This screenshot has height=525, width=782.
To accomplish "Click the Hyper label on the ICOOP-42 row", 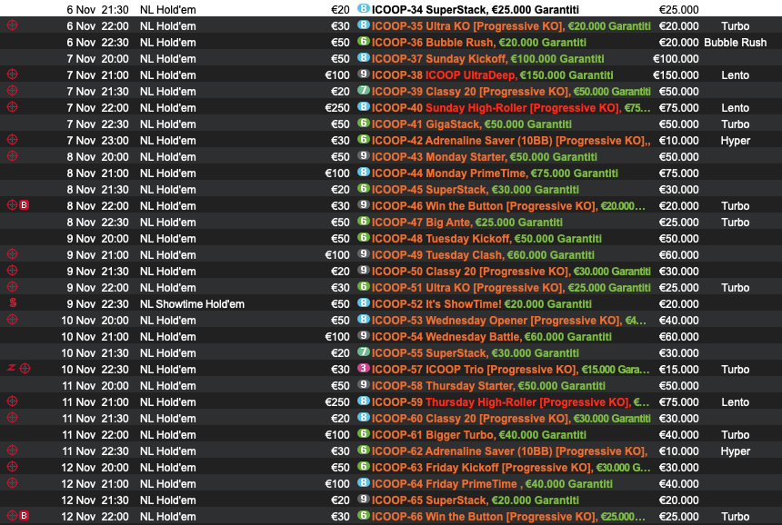I will click(735, 141).
